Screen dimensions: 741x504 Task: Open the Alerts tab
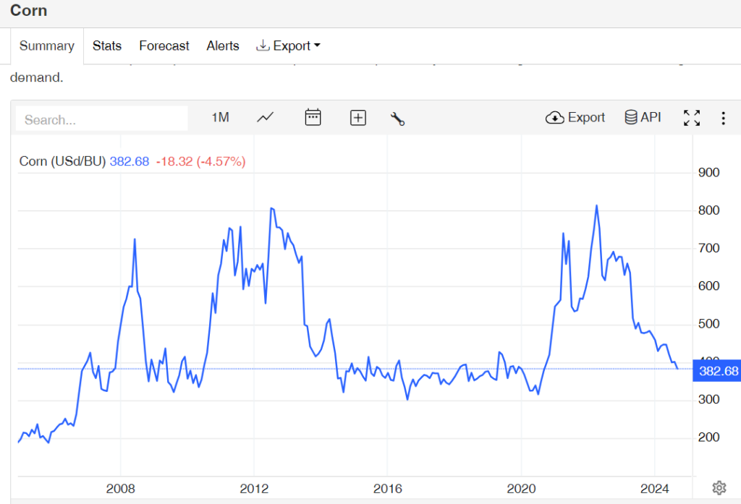(x=223, y=46)
